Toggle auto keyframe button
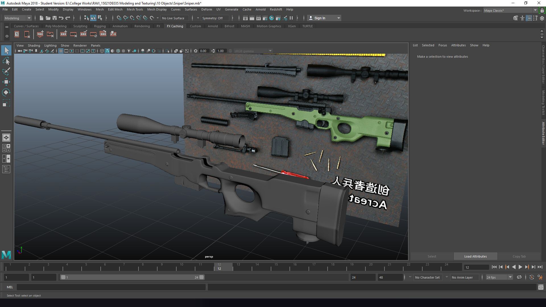This screenshot has width=546, height=307. [x=532, y=277]
